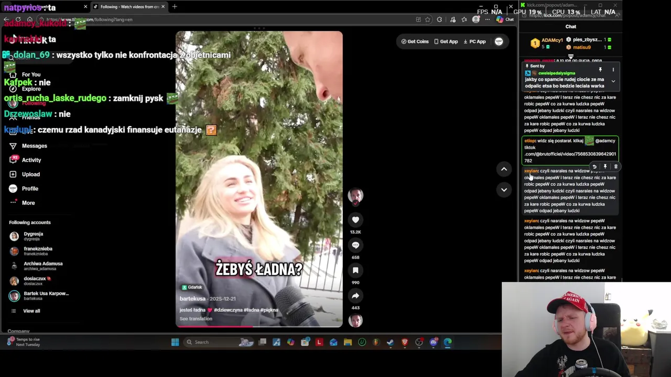Open weather widget Temps to rise

24,342
